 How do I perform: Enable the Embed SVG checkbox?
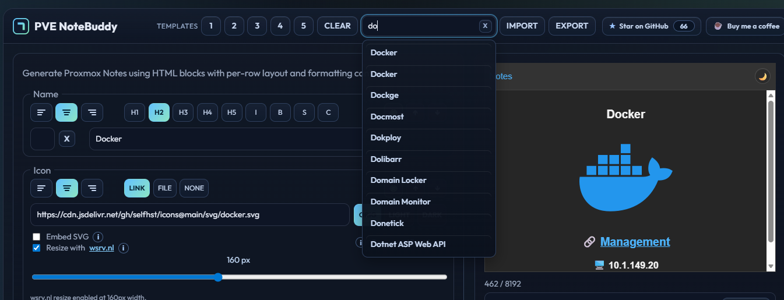click(36, 237)
